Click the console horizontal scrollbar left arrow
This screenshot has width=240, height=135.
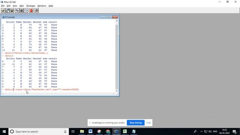3,94
